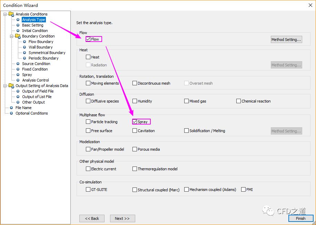This screenshot has height=225, width=316.
Task: Uncheck the Spray checkbox
Action: coord(135,122)
